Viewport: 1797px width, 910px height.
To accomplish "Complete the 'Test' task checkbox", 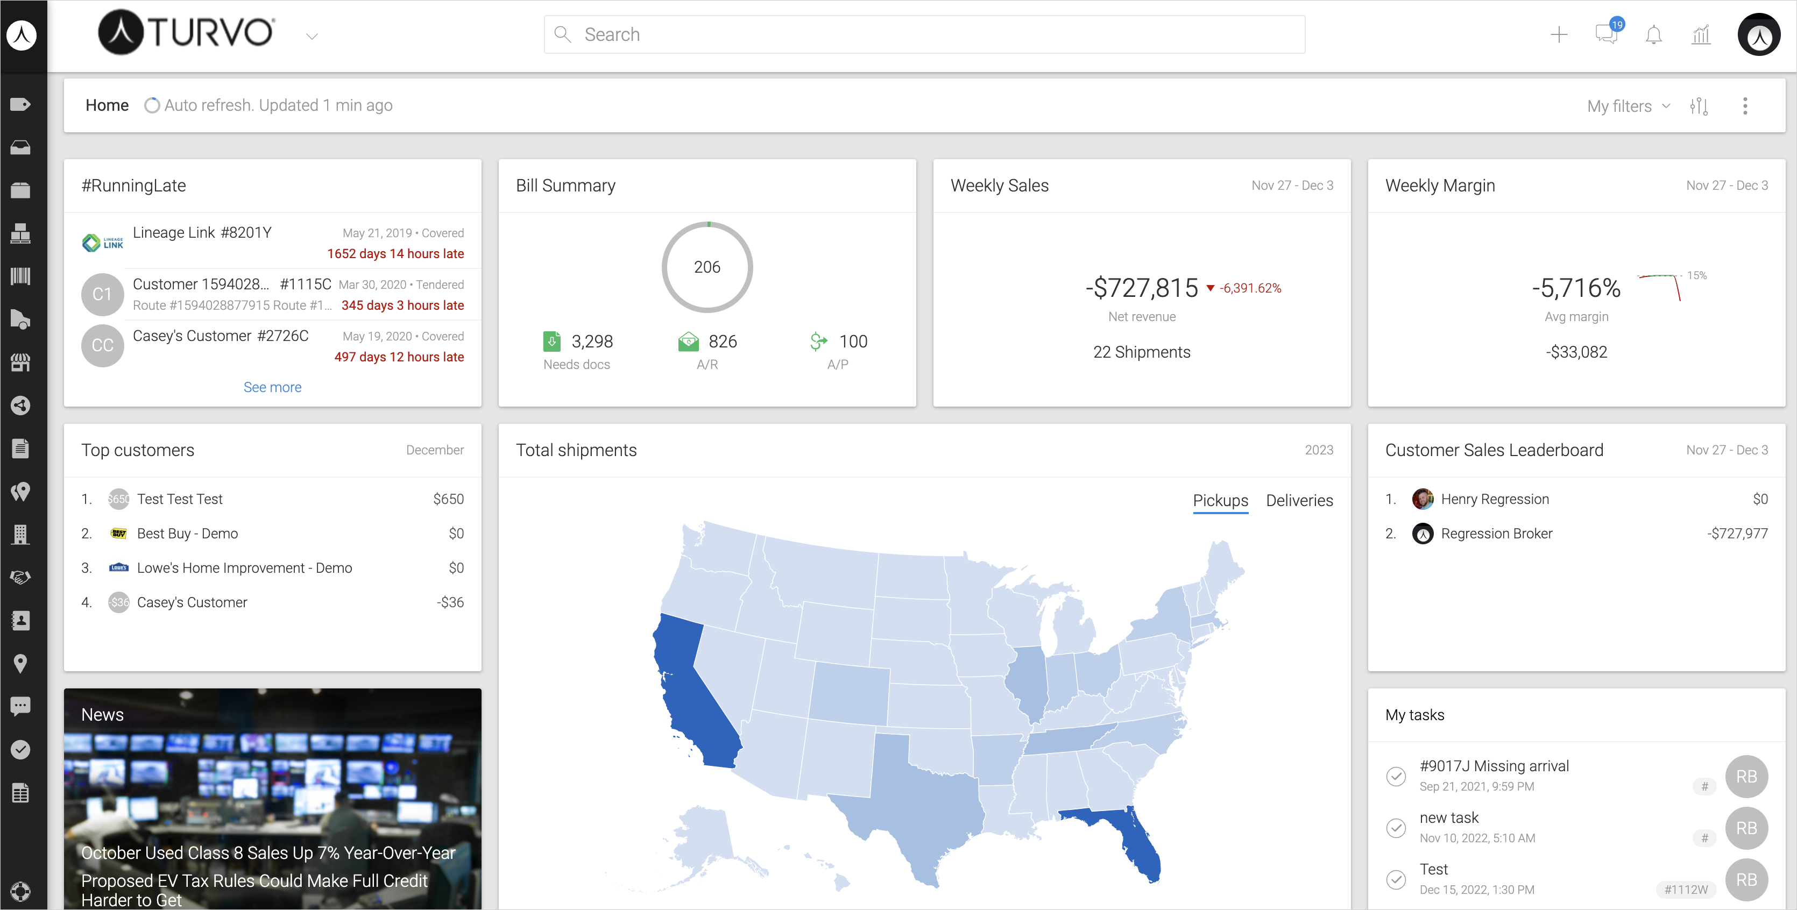I will click(1396, 879).
